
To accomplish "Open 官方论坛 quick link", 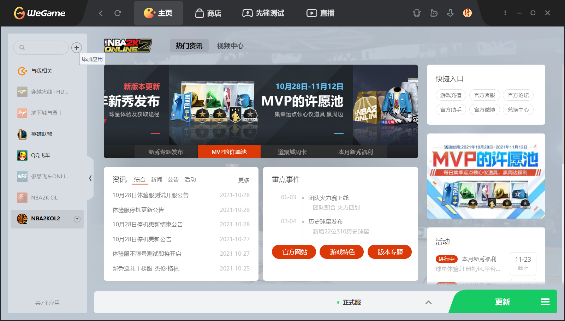I will click(x=518, y=95).
